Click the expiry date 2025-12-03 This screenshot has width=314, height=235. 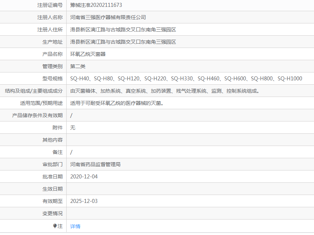pyautogui.click(x=84, y=201)
